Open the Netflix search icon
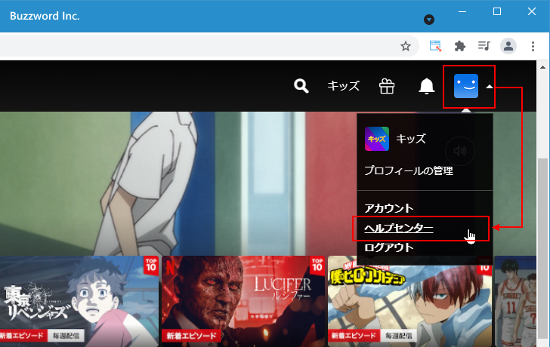This screenshot has height=347, width=550. [x=301, y=86]
